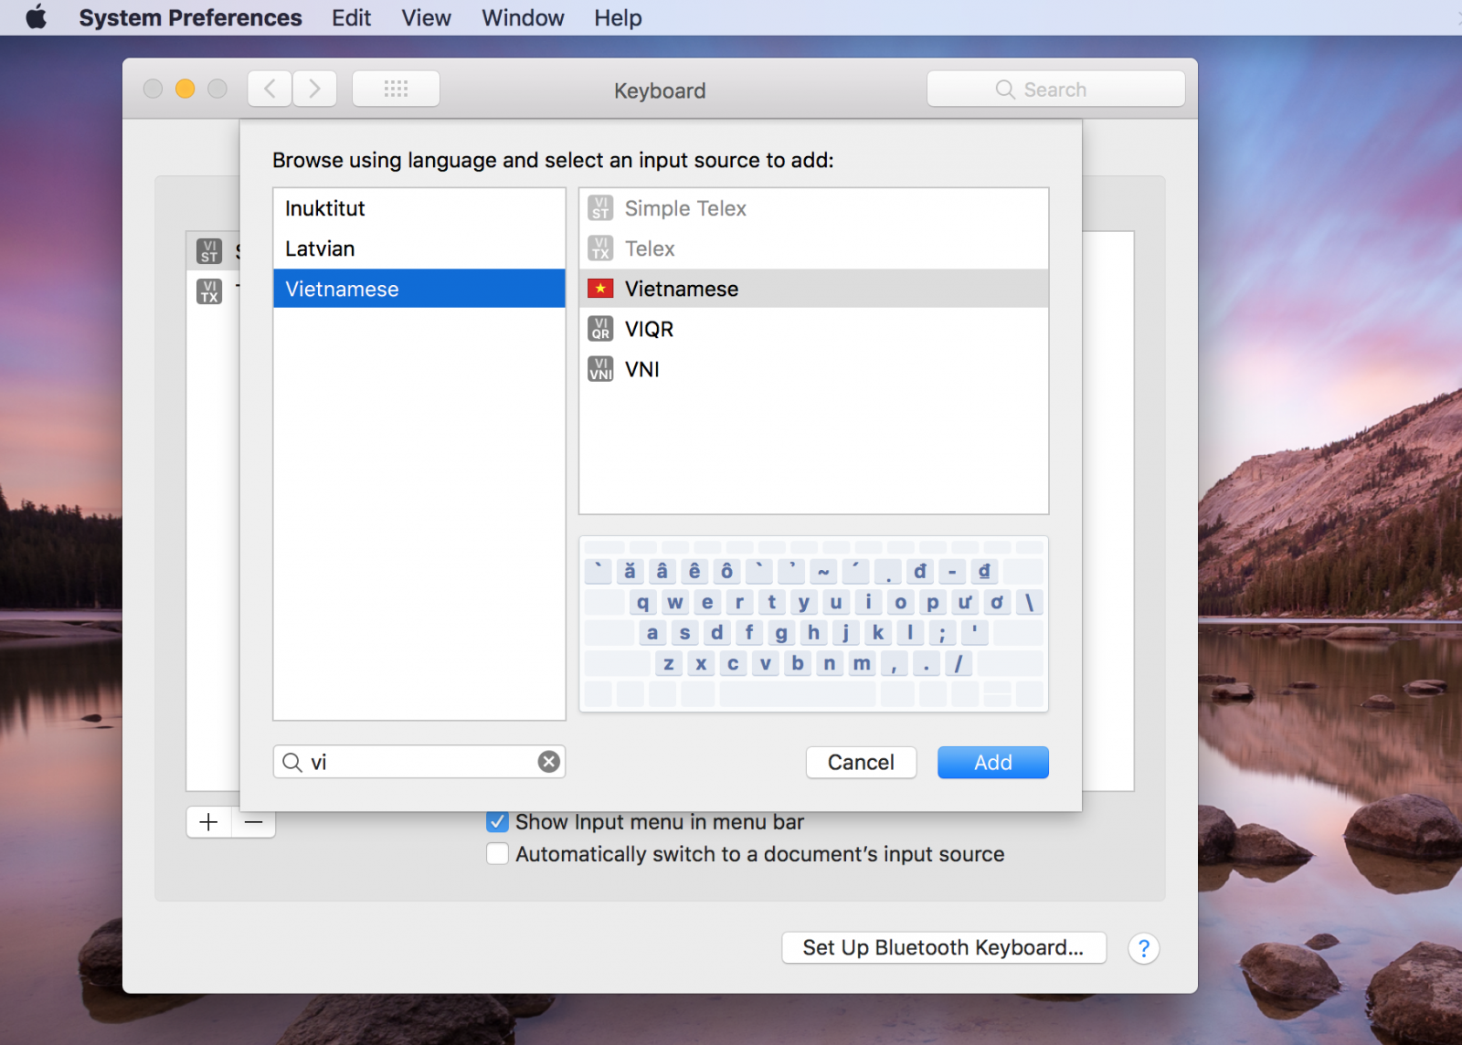The image size is (1462, 1045).
Task: Clear the 'vi' search text
Action: pyautogui.click(x=548, y=762)
